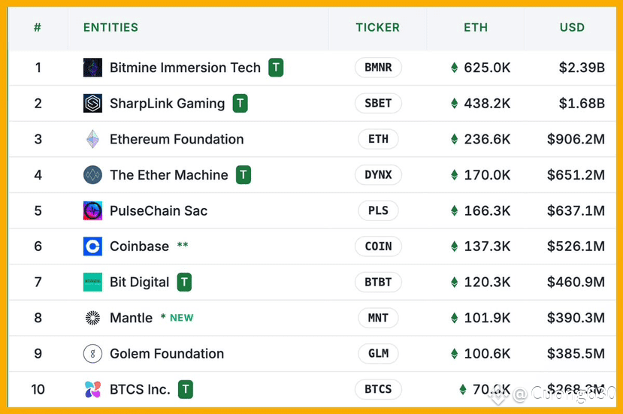Click the BMNR ticker pill
Screen dimensions: 623x414
click(378, 68)
